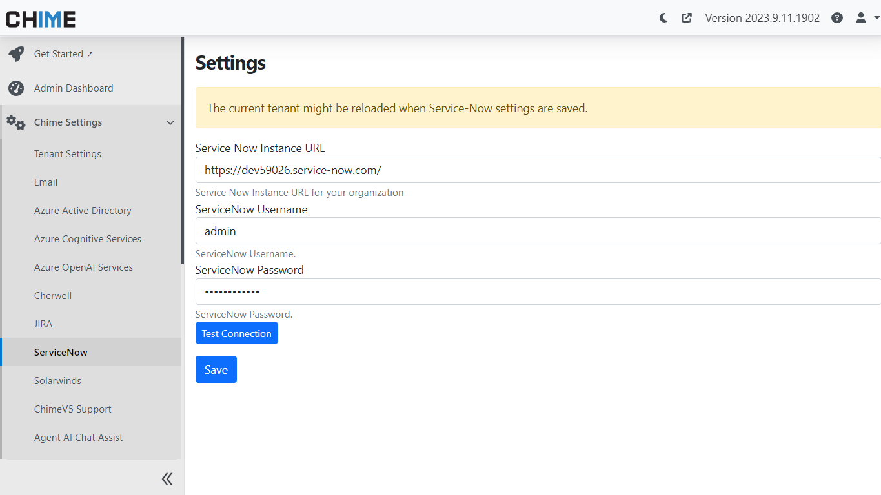Open Azure OpenAI Services settings
The image size is (881, 495).
(83, 267)
